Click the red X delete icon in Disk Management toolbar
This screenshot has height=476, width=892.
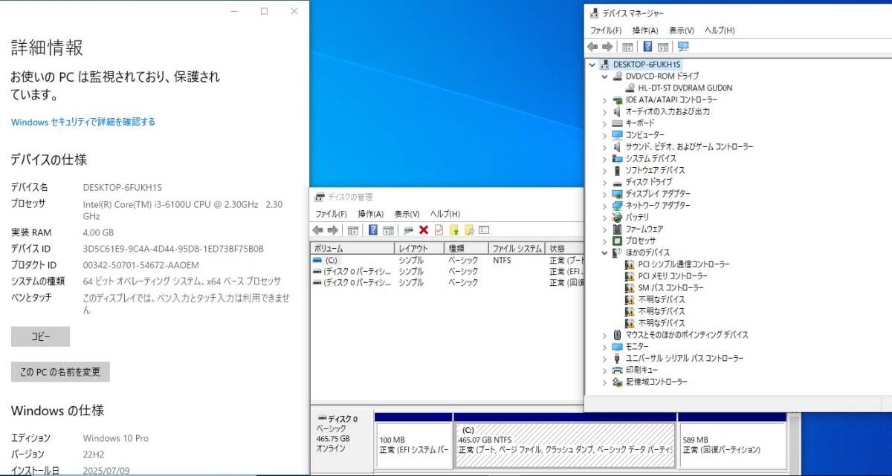pyautogui.click(x=424, y=230)
